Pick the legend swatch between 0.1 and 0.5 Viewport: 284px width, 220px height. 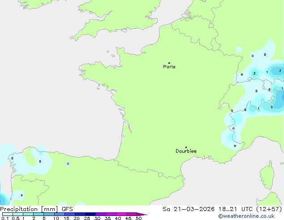(x=8, y=214)
